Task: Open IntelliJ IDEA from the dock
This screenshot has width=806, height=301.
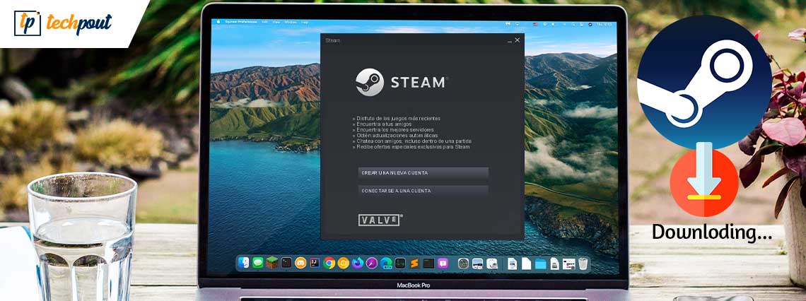Action: pos(315,263)
